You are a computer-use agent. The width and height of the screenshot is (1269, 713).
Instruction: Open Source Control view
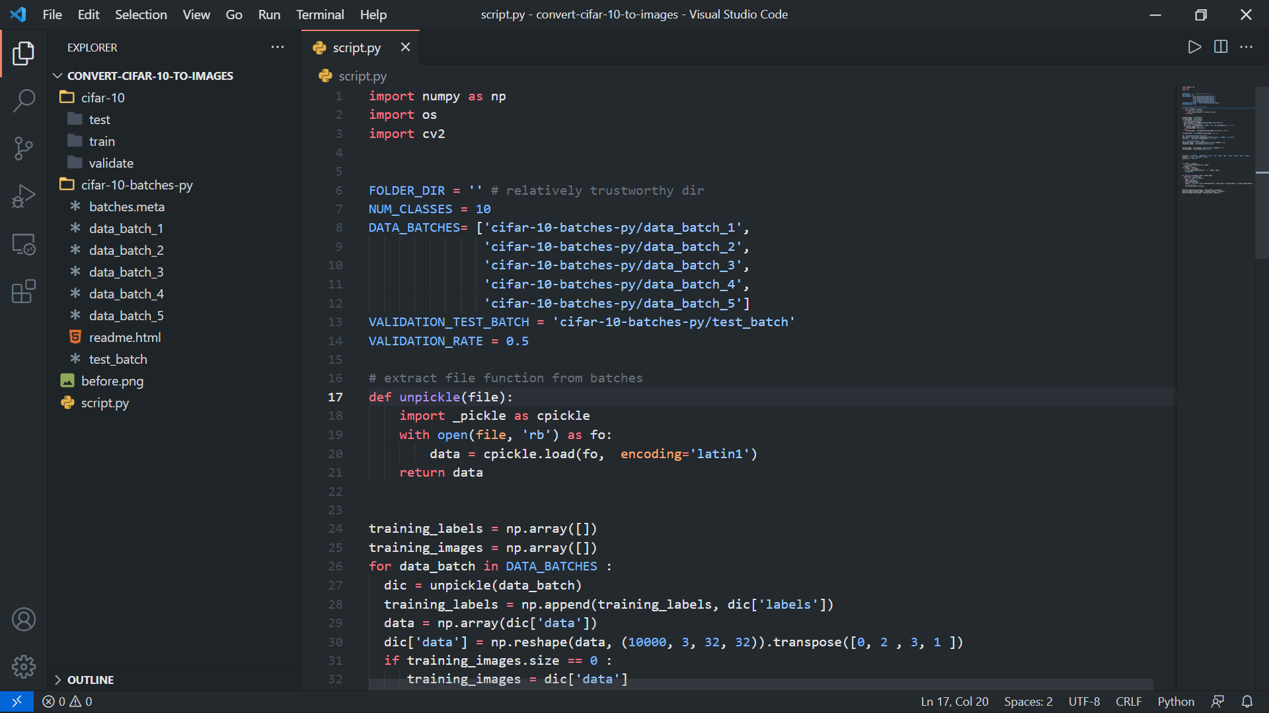coord(24,148)
